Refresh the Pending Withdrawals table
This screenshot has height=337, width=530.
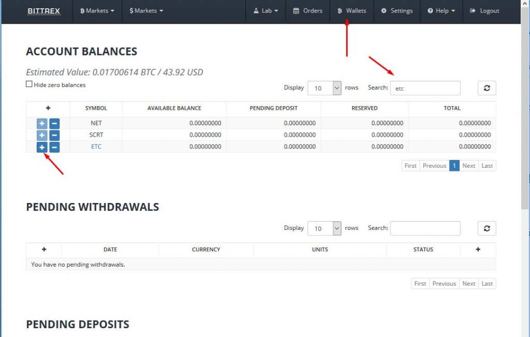(487, 228)
